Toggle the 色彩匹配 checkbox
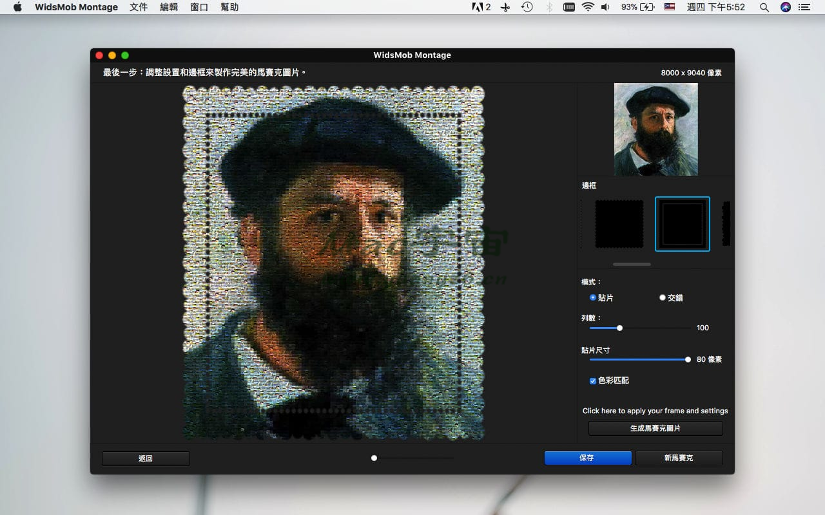The height and width of the screenshot is (515, 825). 593,380
